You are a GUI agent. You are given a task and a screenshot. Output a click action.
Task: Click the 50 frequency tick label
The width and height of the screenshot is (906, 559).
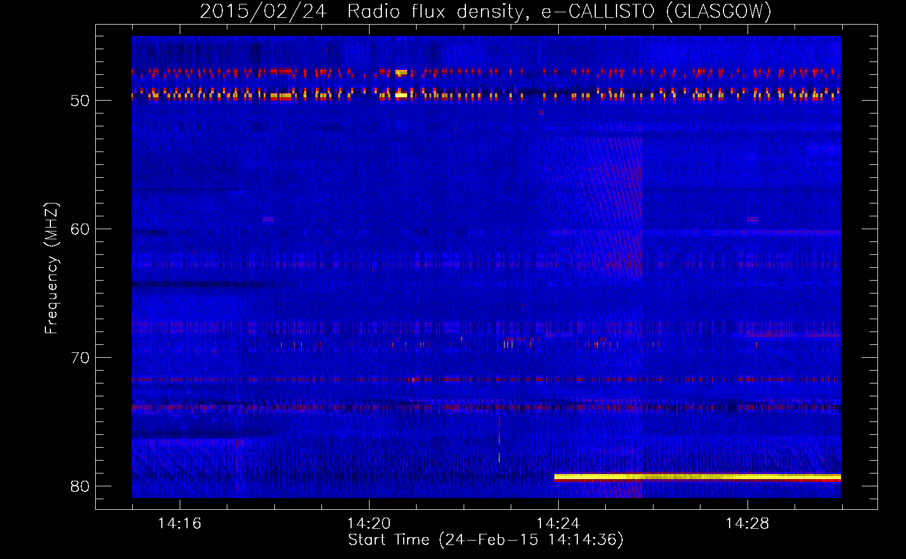80,101
